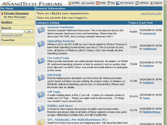Screen dimensions: 167x125
Task: Click the Favorites heading in My Menu
Action: 8,40
